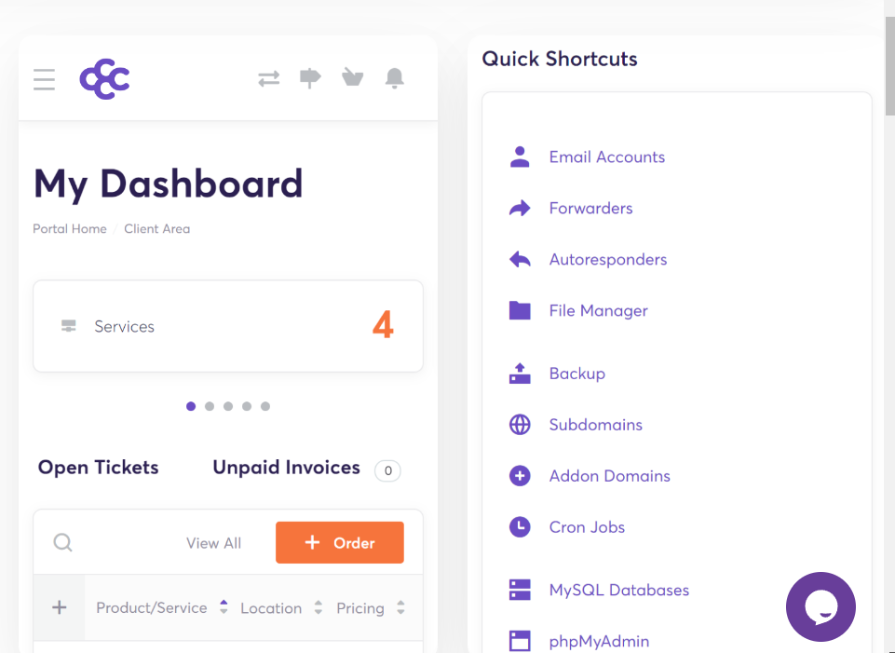Select the fifth carousel dot
Viewport: 895px width, 653px height.
coord(265,406)
